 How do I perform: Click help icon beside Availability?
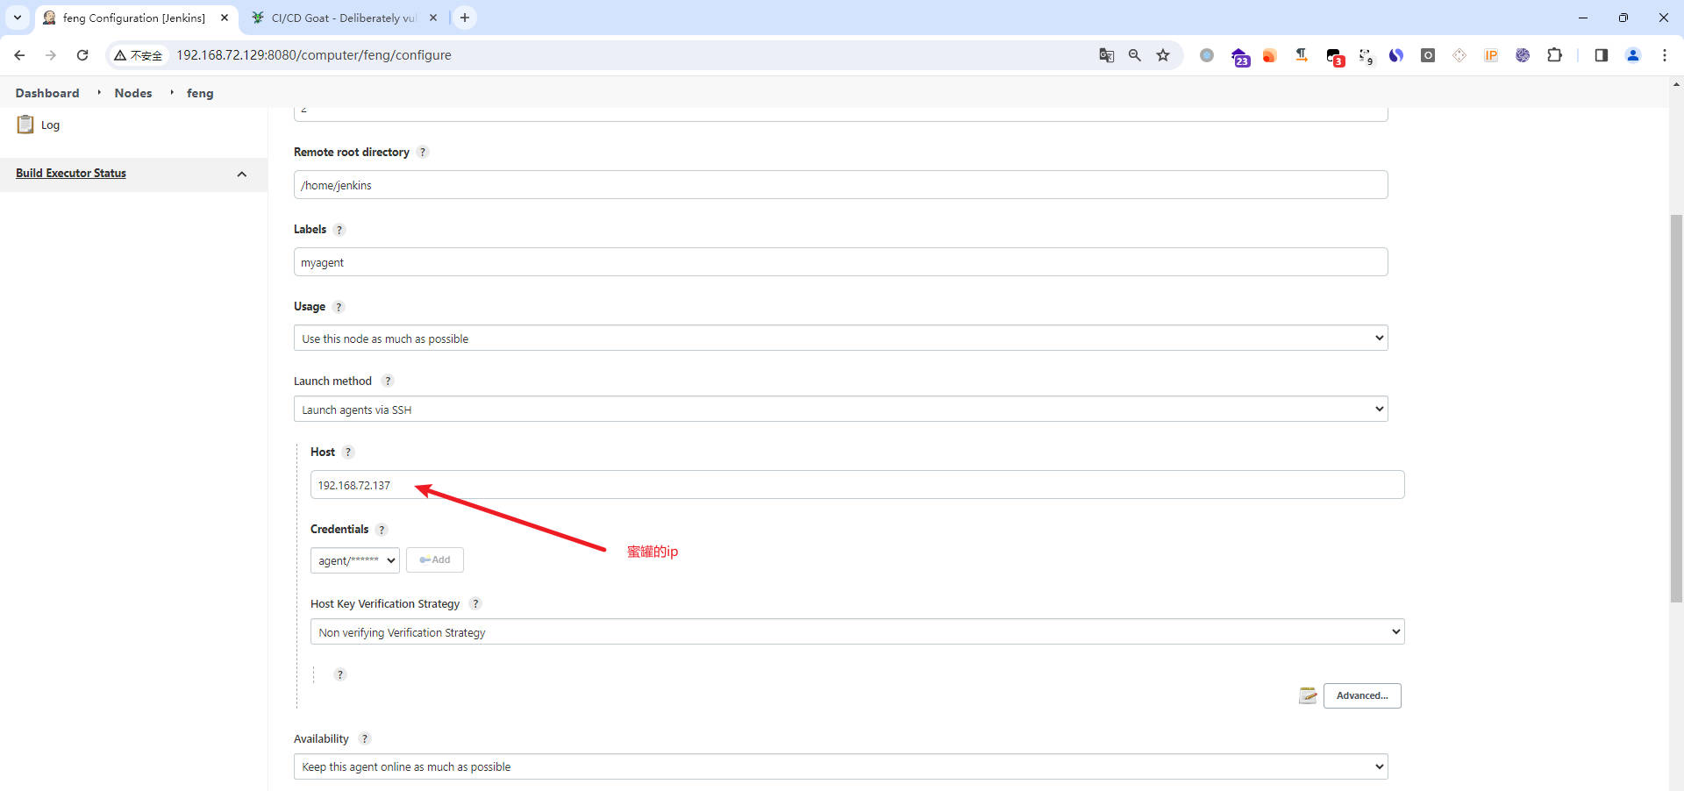tap(365, 738)
